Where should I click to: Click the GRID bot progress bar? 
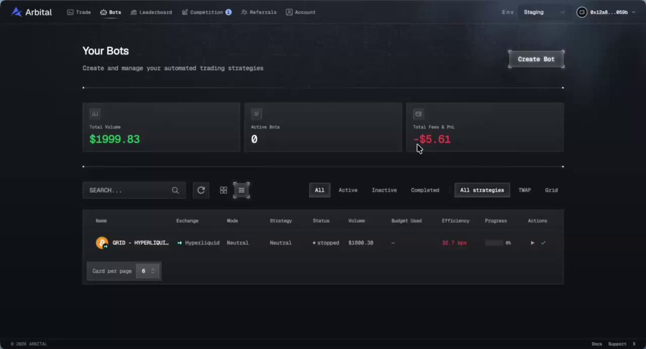click(x=494, y=243)
